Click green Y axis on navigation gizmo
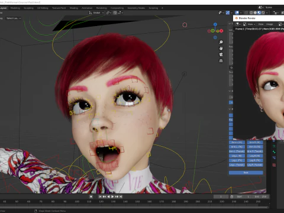This screenshot has height=213, width=284. coord(213,31)
